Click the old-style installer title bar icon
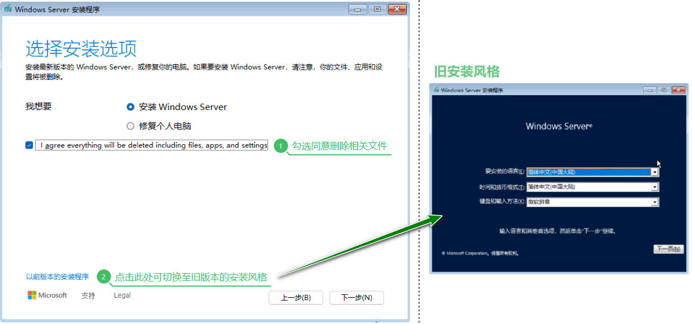Image resolution: width=692 pixels, height=324 pixels. [x=436, y=90]
